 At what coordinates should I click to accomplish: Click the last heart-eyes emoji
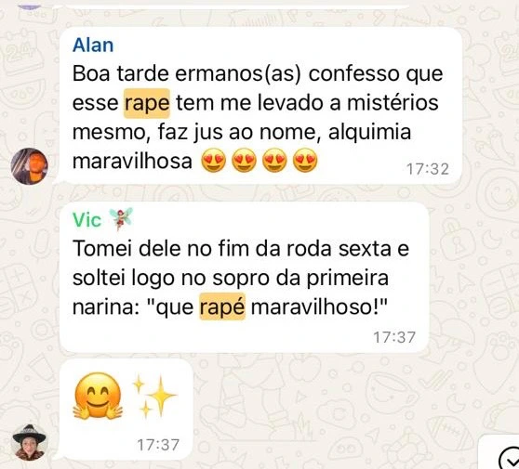[x=305, y=160]
